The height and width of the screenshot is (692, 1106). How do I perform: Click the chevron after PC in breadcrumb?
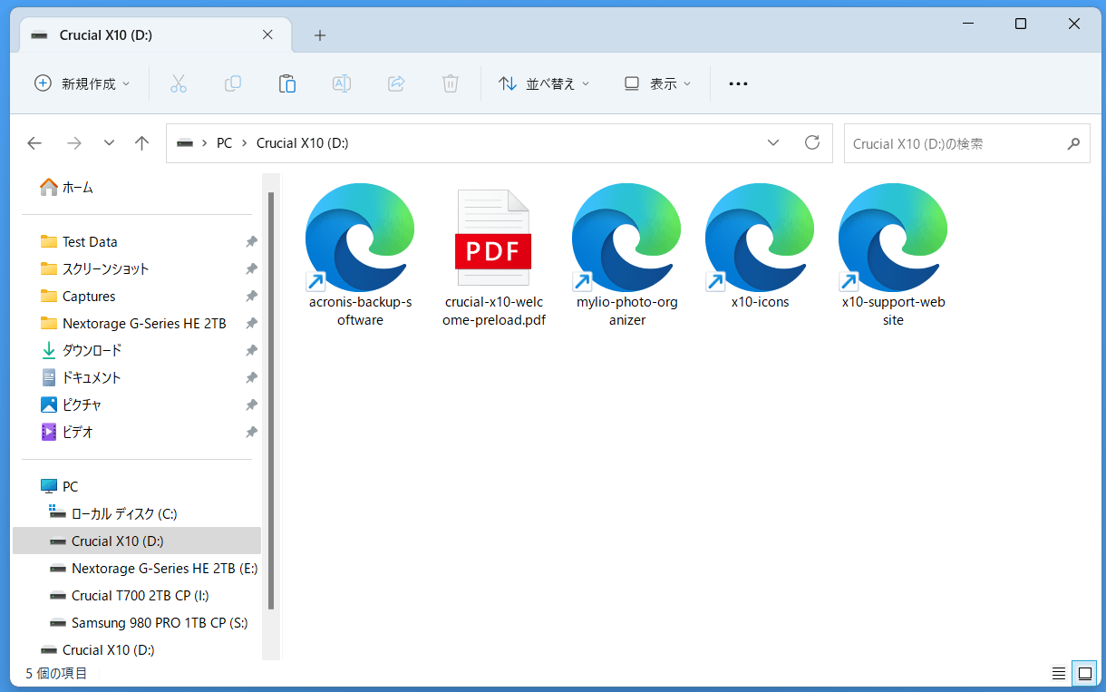click(245, 143)
